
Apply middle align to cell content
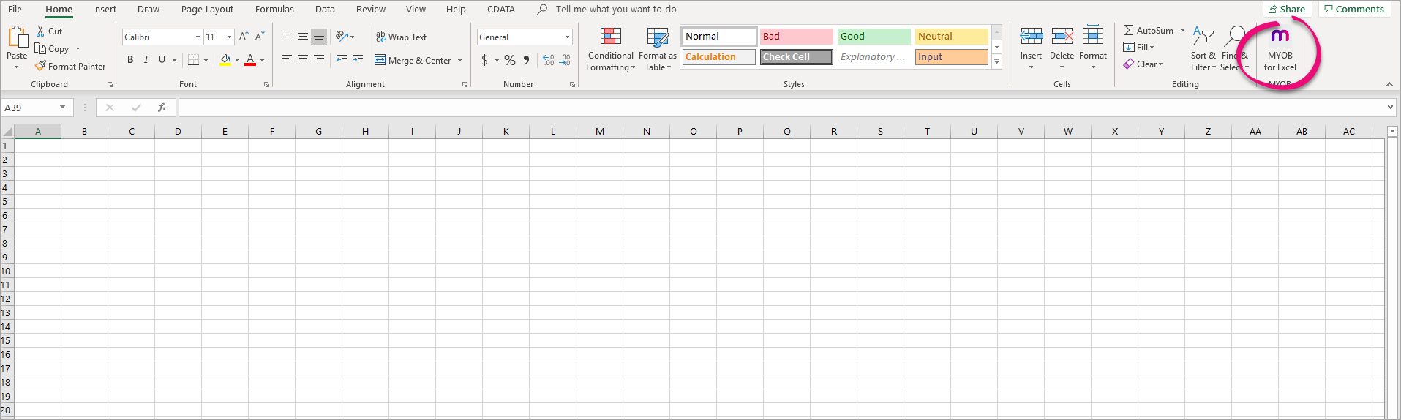[x=303, y=36]
